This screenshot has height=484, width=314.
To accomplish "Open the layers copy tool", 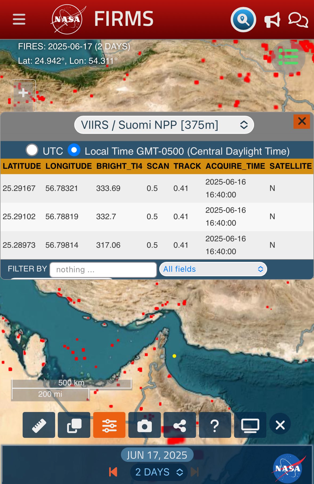I will (x=74, y=425).
